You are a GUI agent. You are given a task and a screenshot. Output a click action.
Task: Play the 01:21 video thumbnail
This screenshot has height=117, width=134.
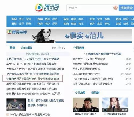(85, 105)
